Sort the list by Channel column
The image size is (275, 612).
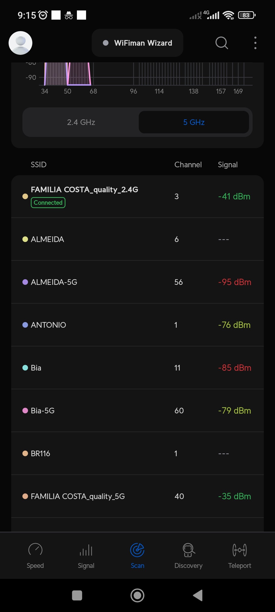coord(188,165)
